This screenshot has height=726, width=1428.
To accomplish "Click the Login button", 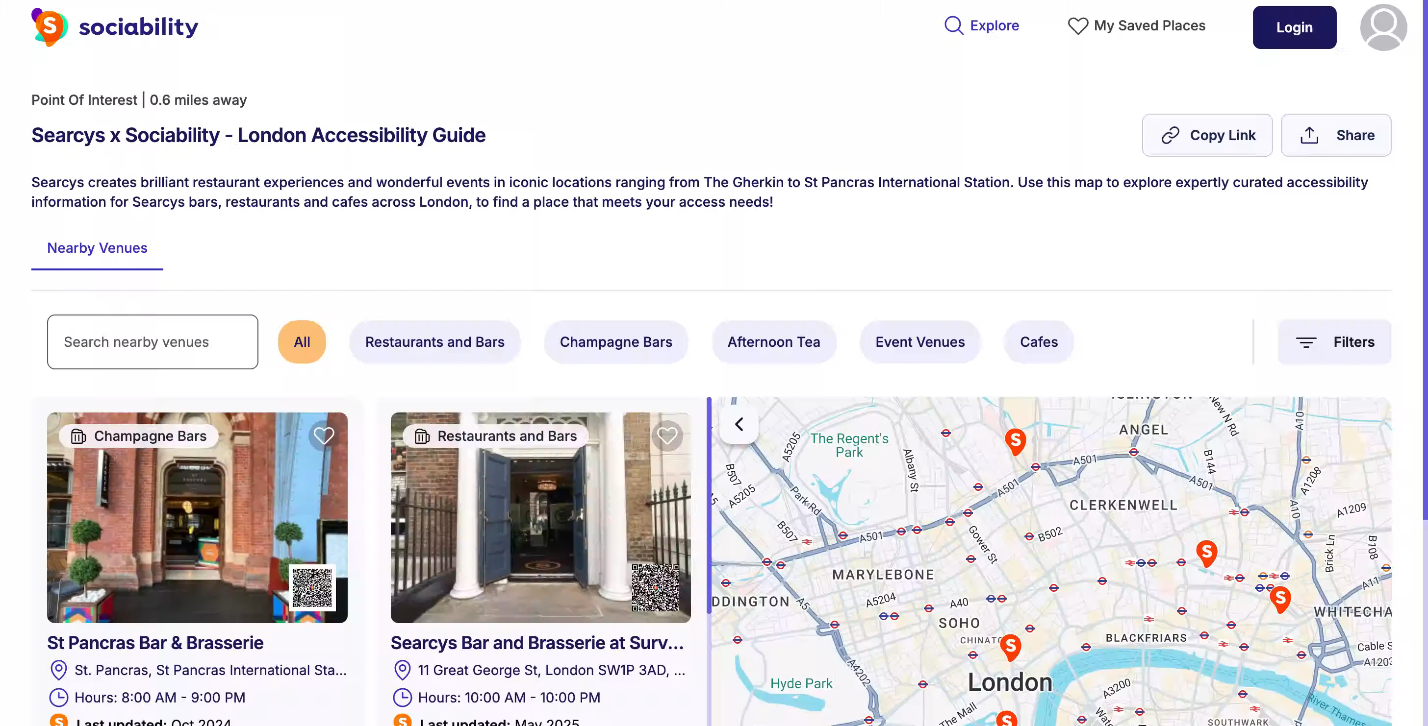I will (1295, 27).
